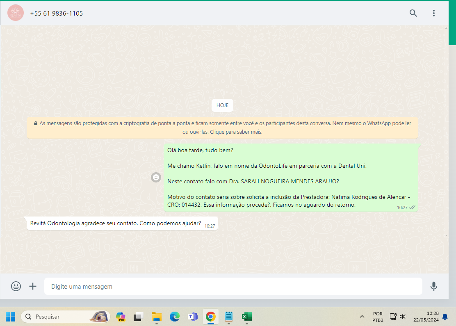This screenshot has height=326, width=456.
Task: Open contact info for +55 61 9836-1105
Action: 57,14
